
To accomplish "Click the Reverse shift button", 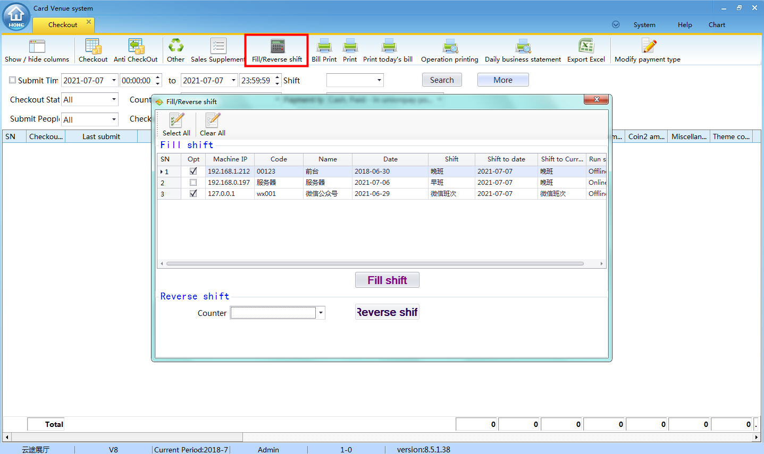I will tap(387, 312).
